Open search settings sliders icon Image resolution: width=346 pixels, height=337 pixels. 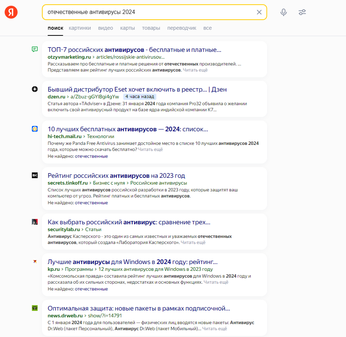302,12
